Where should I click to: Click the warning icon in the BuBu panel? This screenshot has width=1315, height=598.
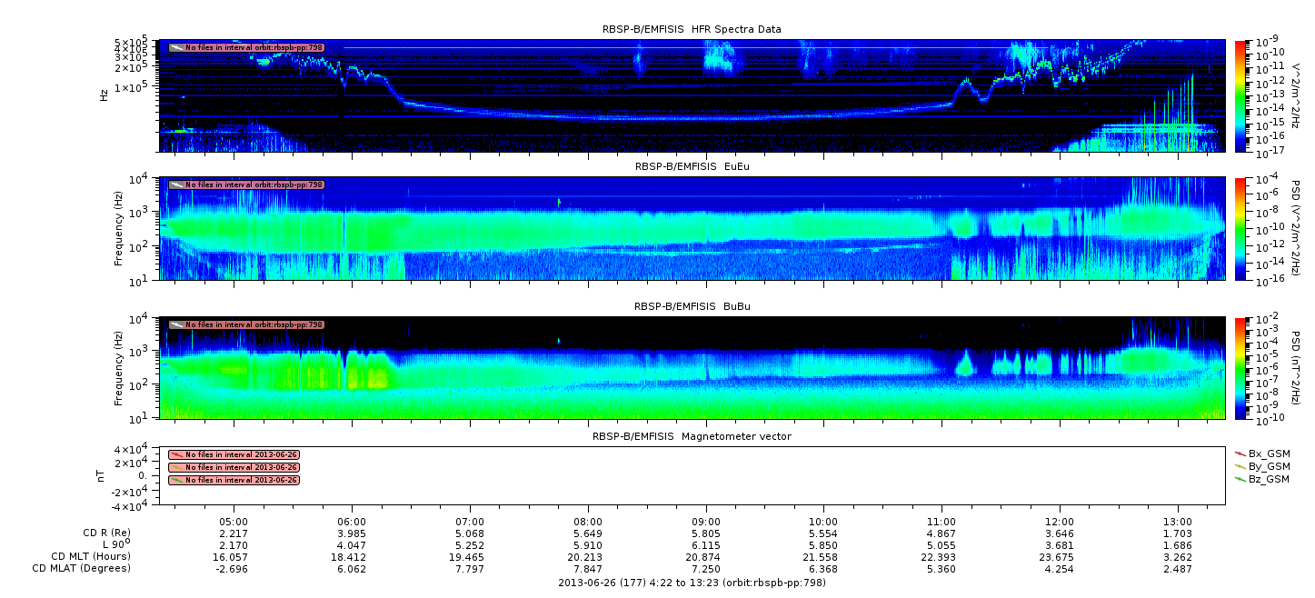[x=176, y=324]
